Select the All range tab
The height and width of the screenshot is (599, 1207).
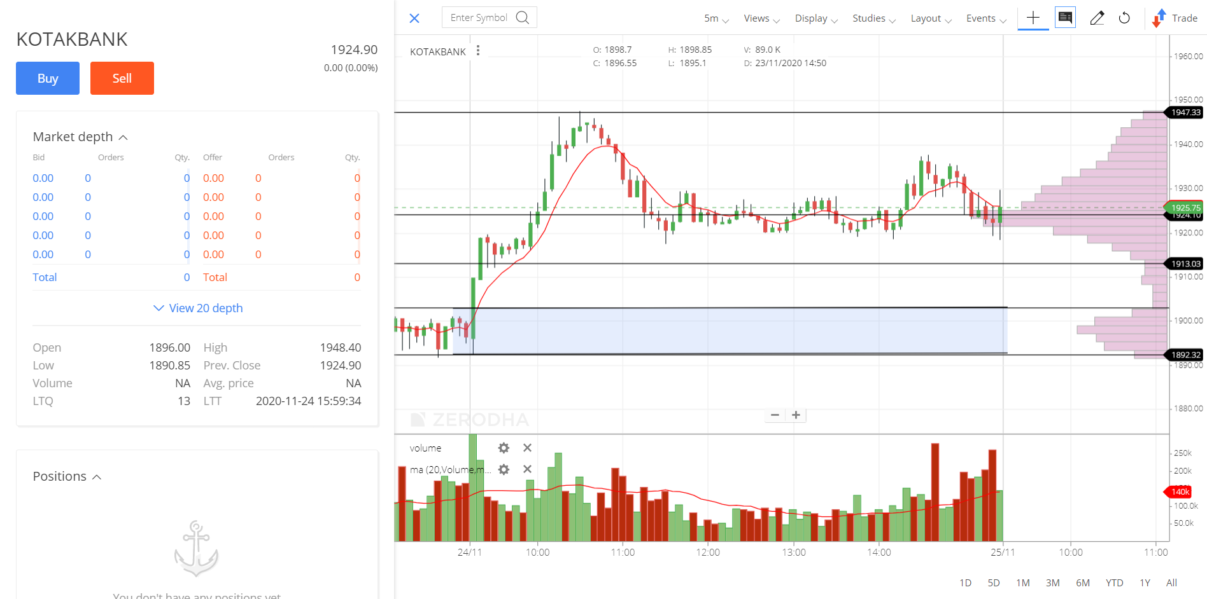pos(1171,583)
